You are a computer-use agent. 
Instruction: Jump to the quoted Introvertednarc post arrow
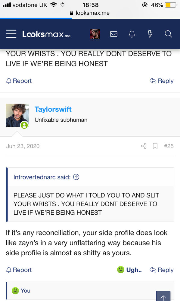76,177
